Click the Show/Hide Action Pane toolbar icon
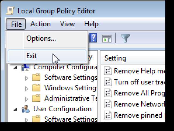 tap(107, 38)
